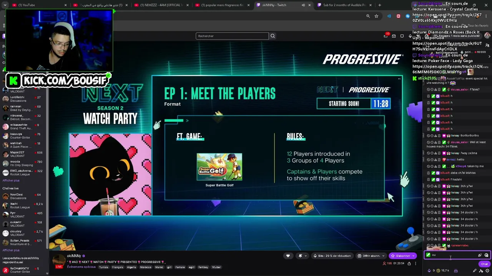Bookmark this page with the star icon
This screenshot has width=492, height=276.
point(376,16)
